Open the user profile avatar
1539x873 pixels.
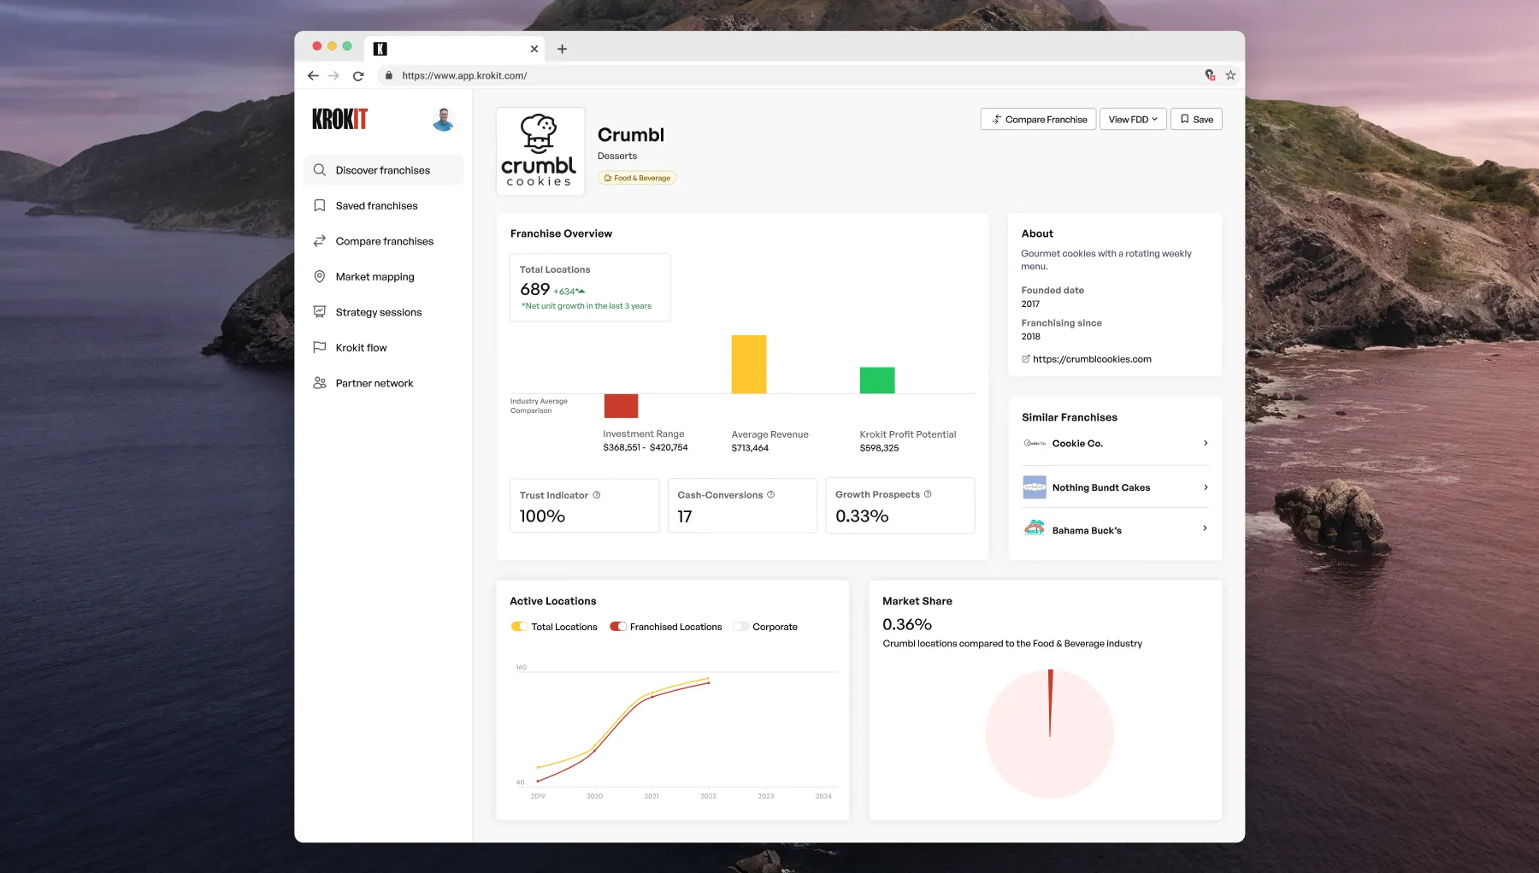click(x=443, y=120)
